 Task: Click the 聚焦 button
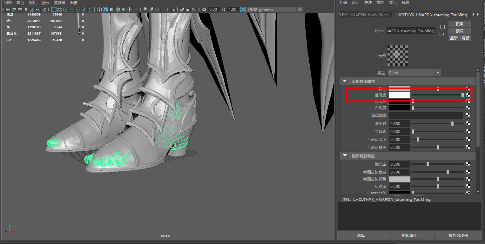pos(459,24)
